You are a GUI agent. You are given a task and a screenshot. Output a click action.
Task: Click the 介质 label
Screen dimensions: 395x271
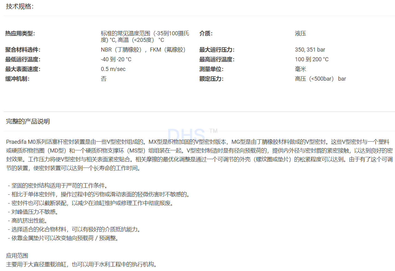click(x=206, y=33)
